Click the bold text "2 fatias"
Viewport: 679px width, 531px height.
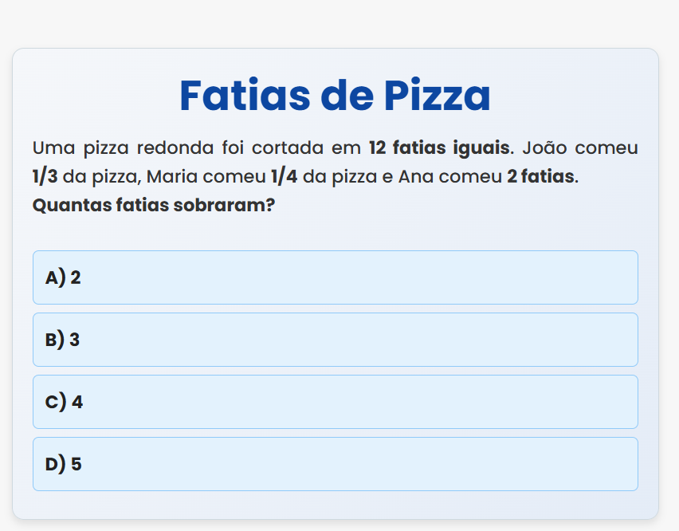pos(540,176)
